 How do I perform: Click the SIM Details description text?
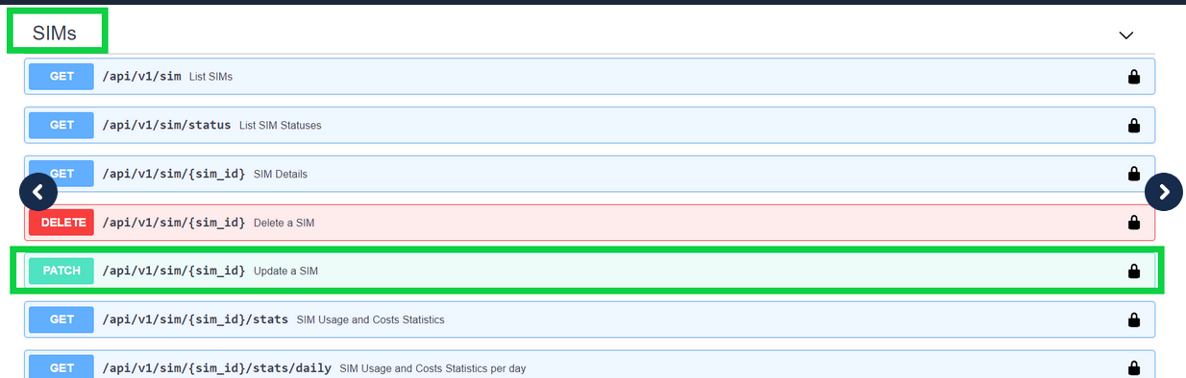281,175
